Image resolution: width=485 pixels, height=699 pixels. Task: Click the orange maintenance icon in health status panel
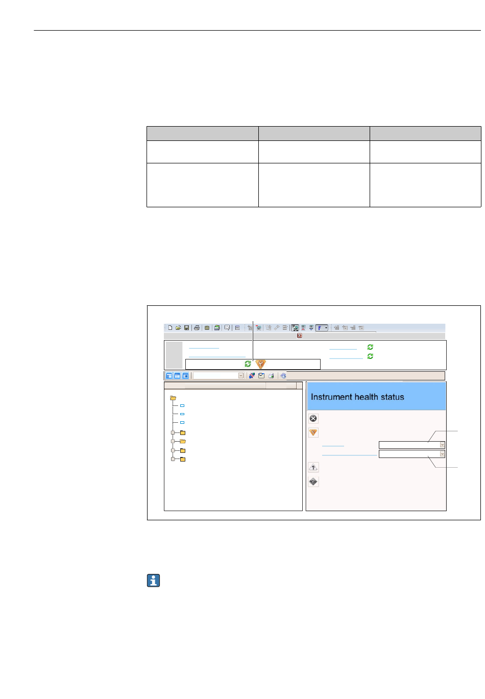(x=313, y=433)
